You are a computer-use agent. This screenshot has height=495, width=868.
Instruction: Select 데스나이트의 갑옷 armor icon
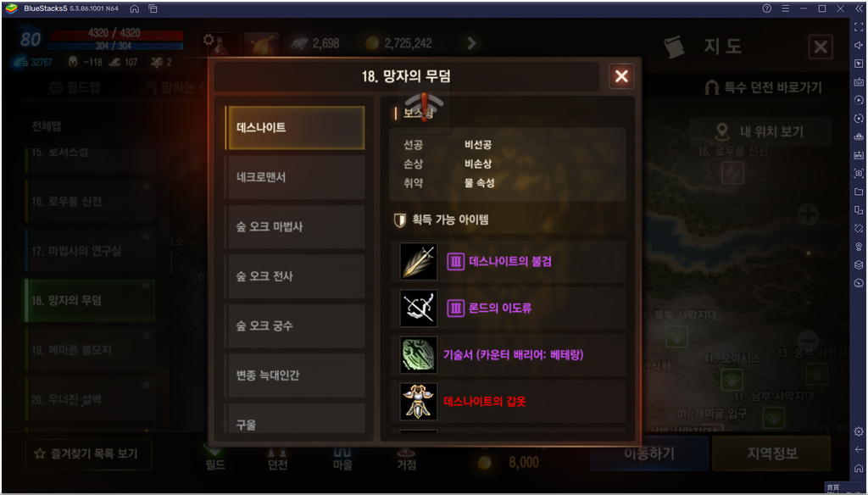click(419, 402)
